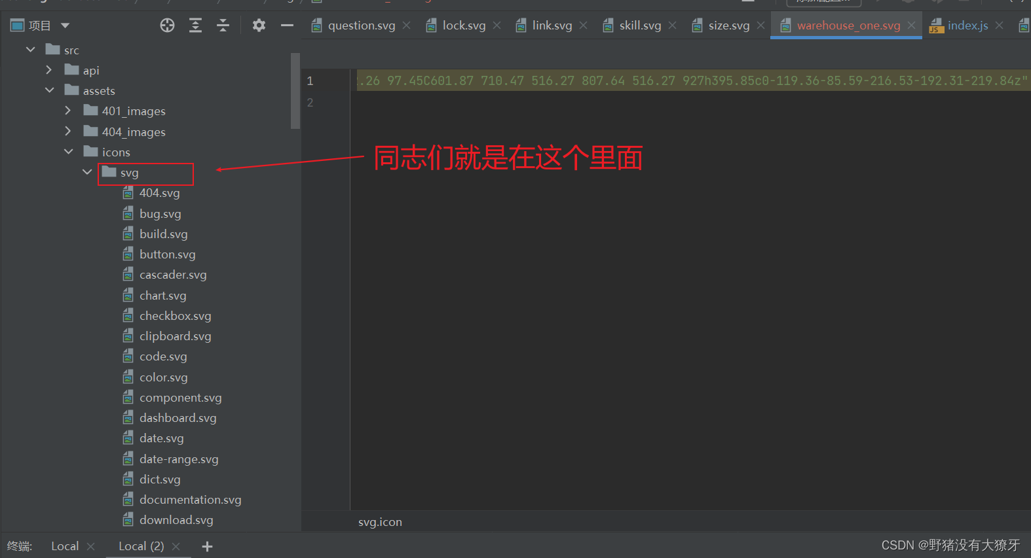The width and height of the screenshot is (1031, 558).
Task: Select chart.svg file in tree
Action: (162, 296)
